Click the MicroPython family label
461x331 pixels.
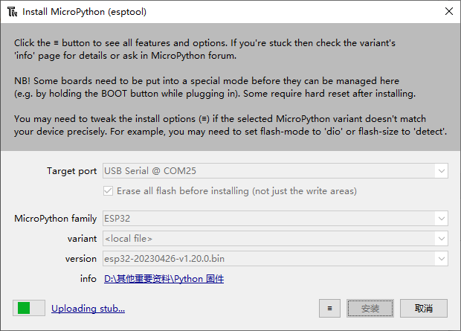click(x=56, y=219)
